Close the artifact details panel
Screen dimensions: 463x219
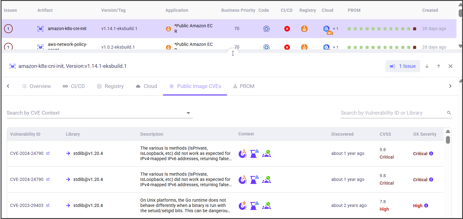451,66
